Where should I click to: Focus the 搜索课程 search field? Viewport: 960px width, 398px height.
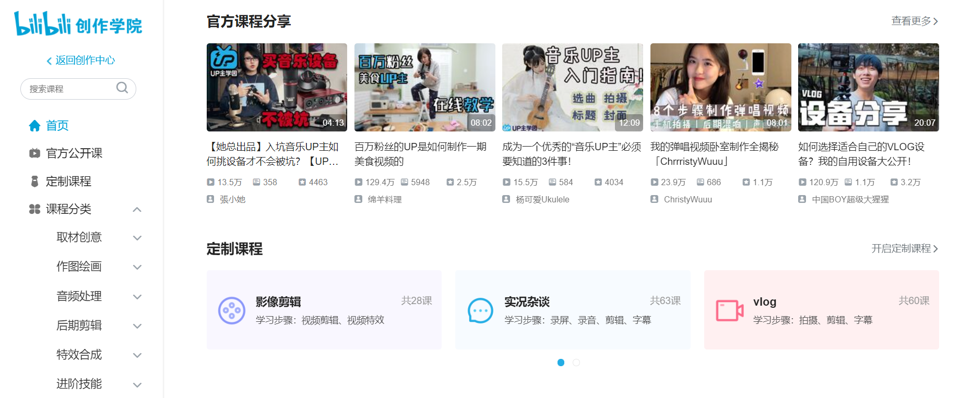pyautogui.click(x=78, y=89)
